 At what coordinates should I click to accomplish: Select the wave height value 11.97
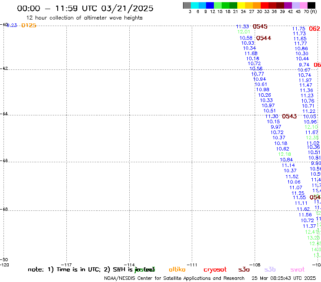(305, 81)
